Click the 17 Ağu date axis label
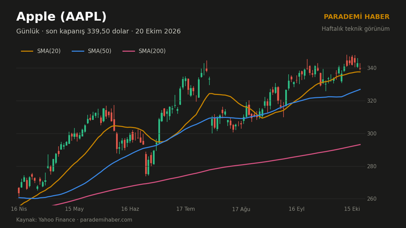Screen dimensions: 406x228 click(241, 209)
